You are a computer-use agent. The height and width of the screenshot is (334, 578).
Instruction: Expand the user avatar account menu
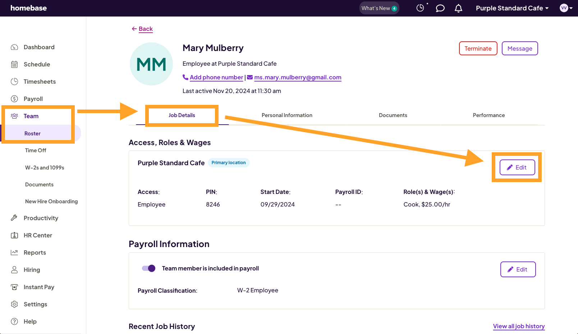566,8
